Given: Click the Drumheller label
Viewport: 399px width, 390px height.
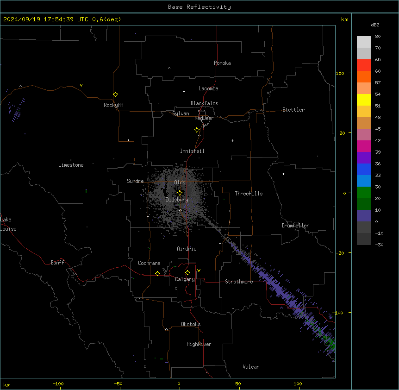Looking at the screenshot, I should pos(295,226).
